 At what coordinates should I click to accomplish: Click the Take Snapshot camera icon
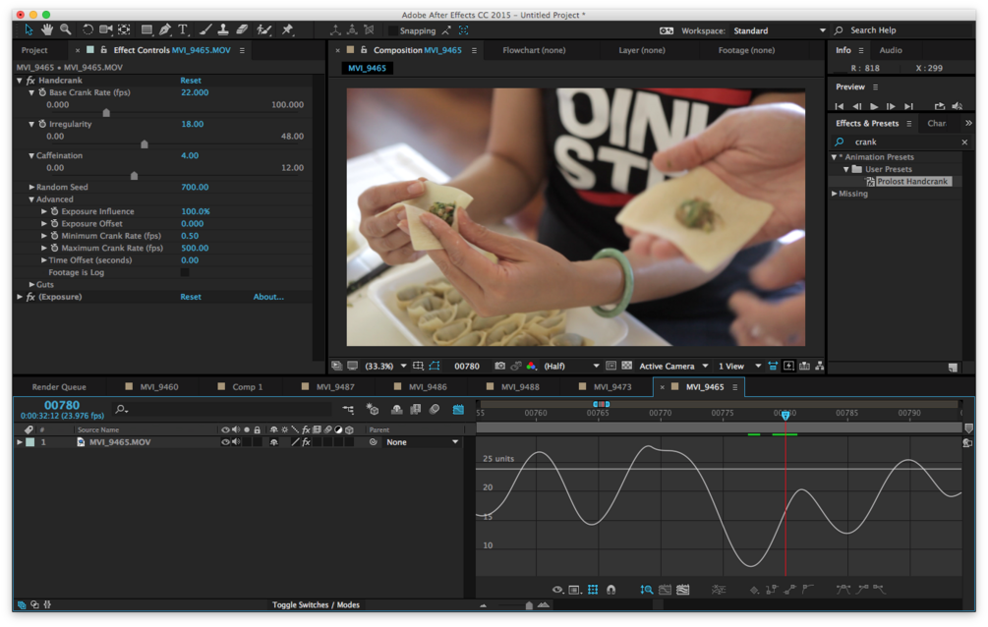[x=499, y=367]
